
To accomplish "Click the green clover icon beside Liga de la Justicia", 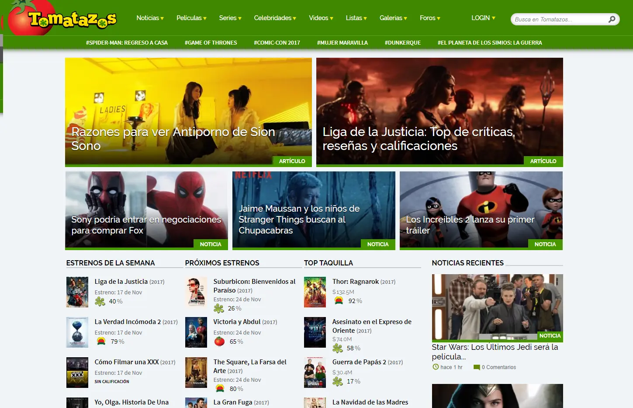I will click(100, 301).
